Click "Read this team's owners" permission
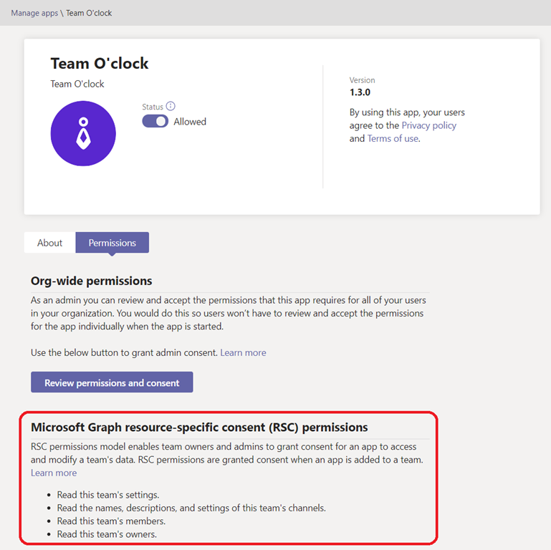This screenshot has width=551, height=550. tap(107, 534)
